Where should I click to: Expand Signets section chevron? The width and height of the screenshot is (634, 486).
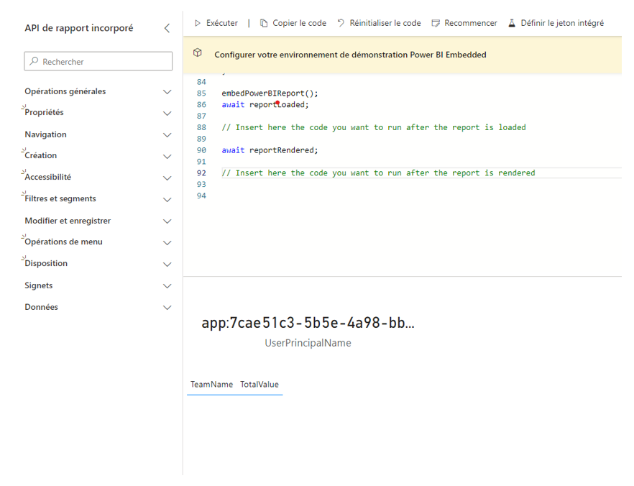[x=167, y=286]
